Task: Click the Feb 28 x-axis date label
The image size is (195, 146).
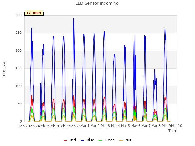Action: coord(75,126)
